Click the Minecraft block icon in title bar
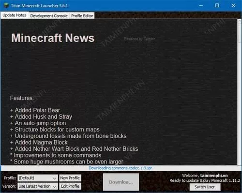This screenshot has height=193, width=242. (x=6, y=5)
